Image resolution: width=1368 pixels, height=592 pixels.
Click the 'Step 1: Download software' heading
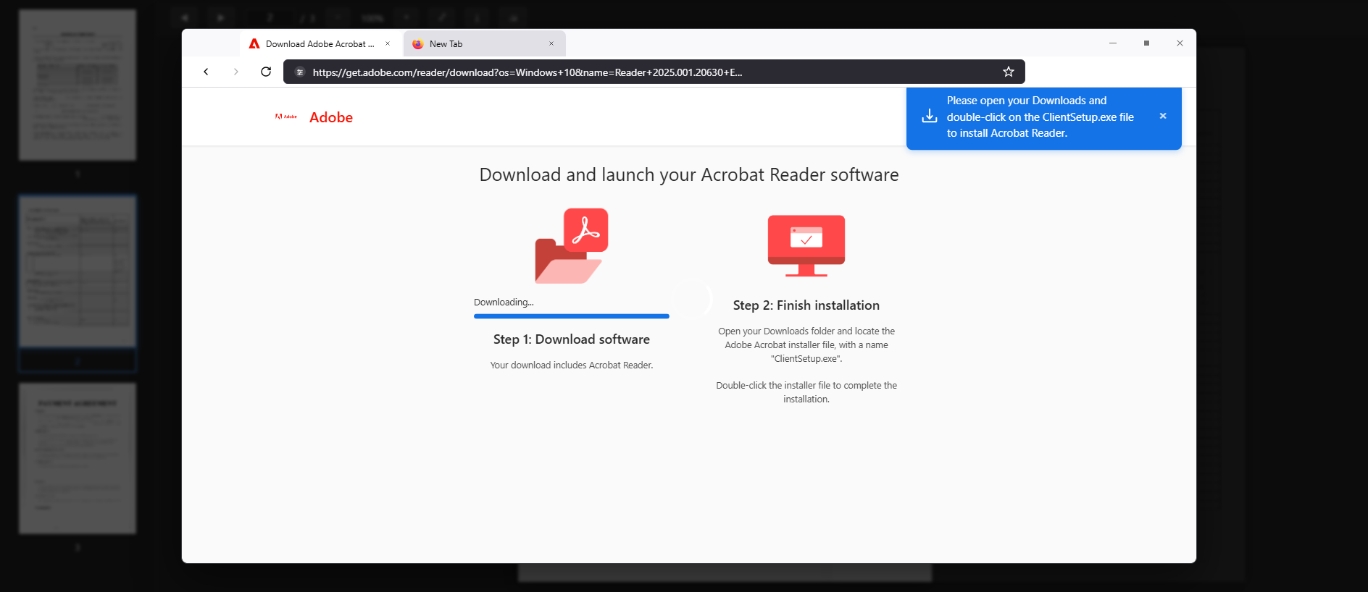(x=572, y=339)
